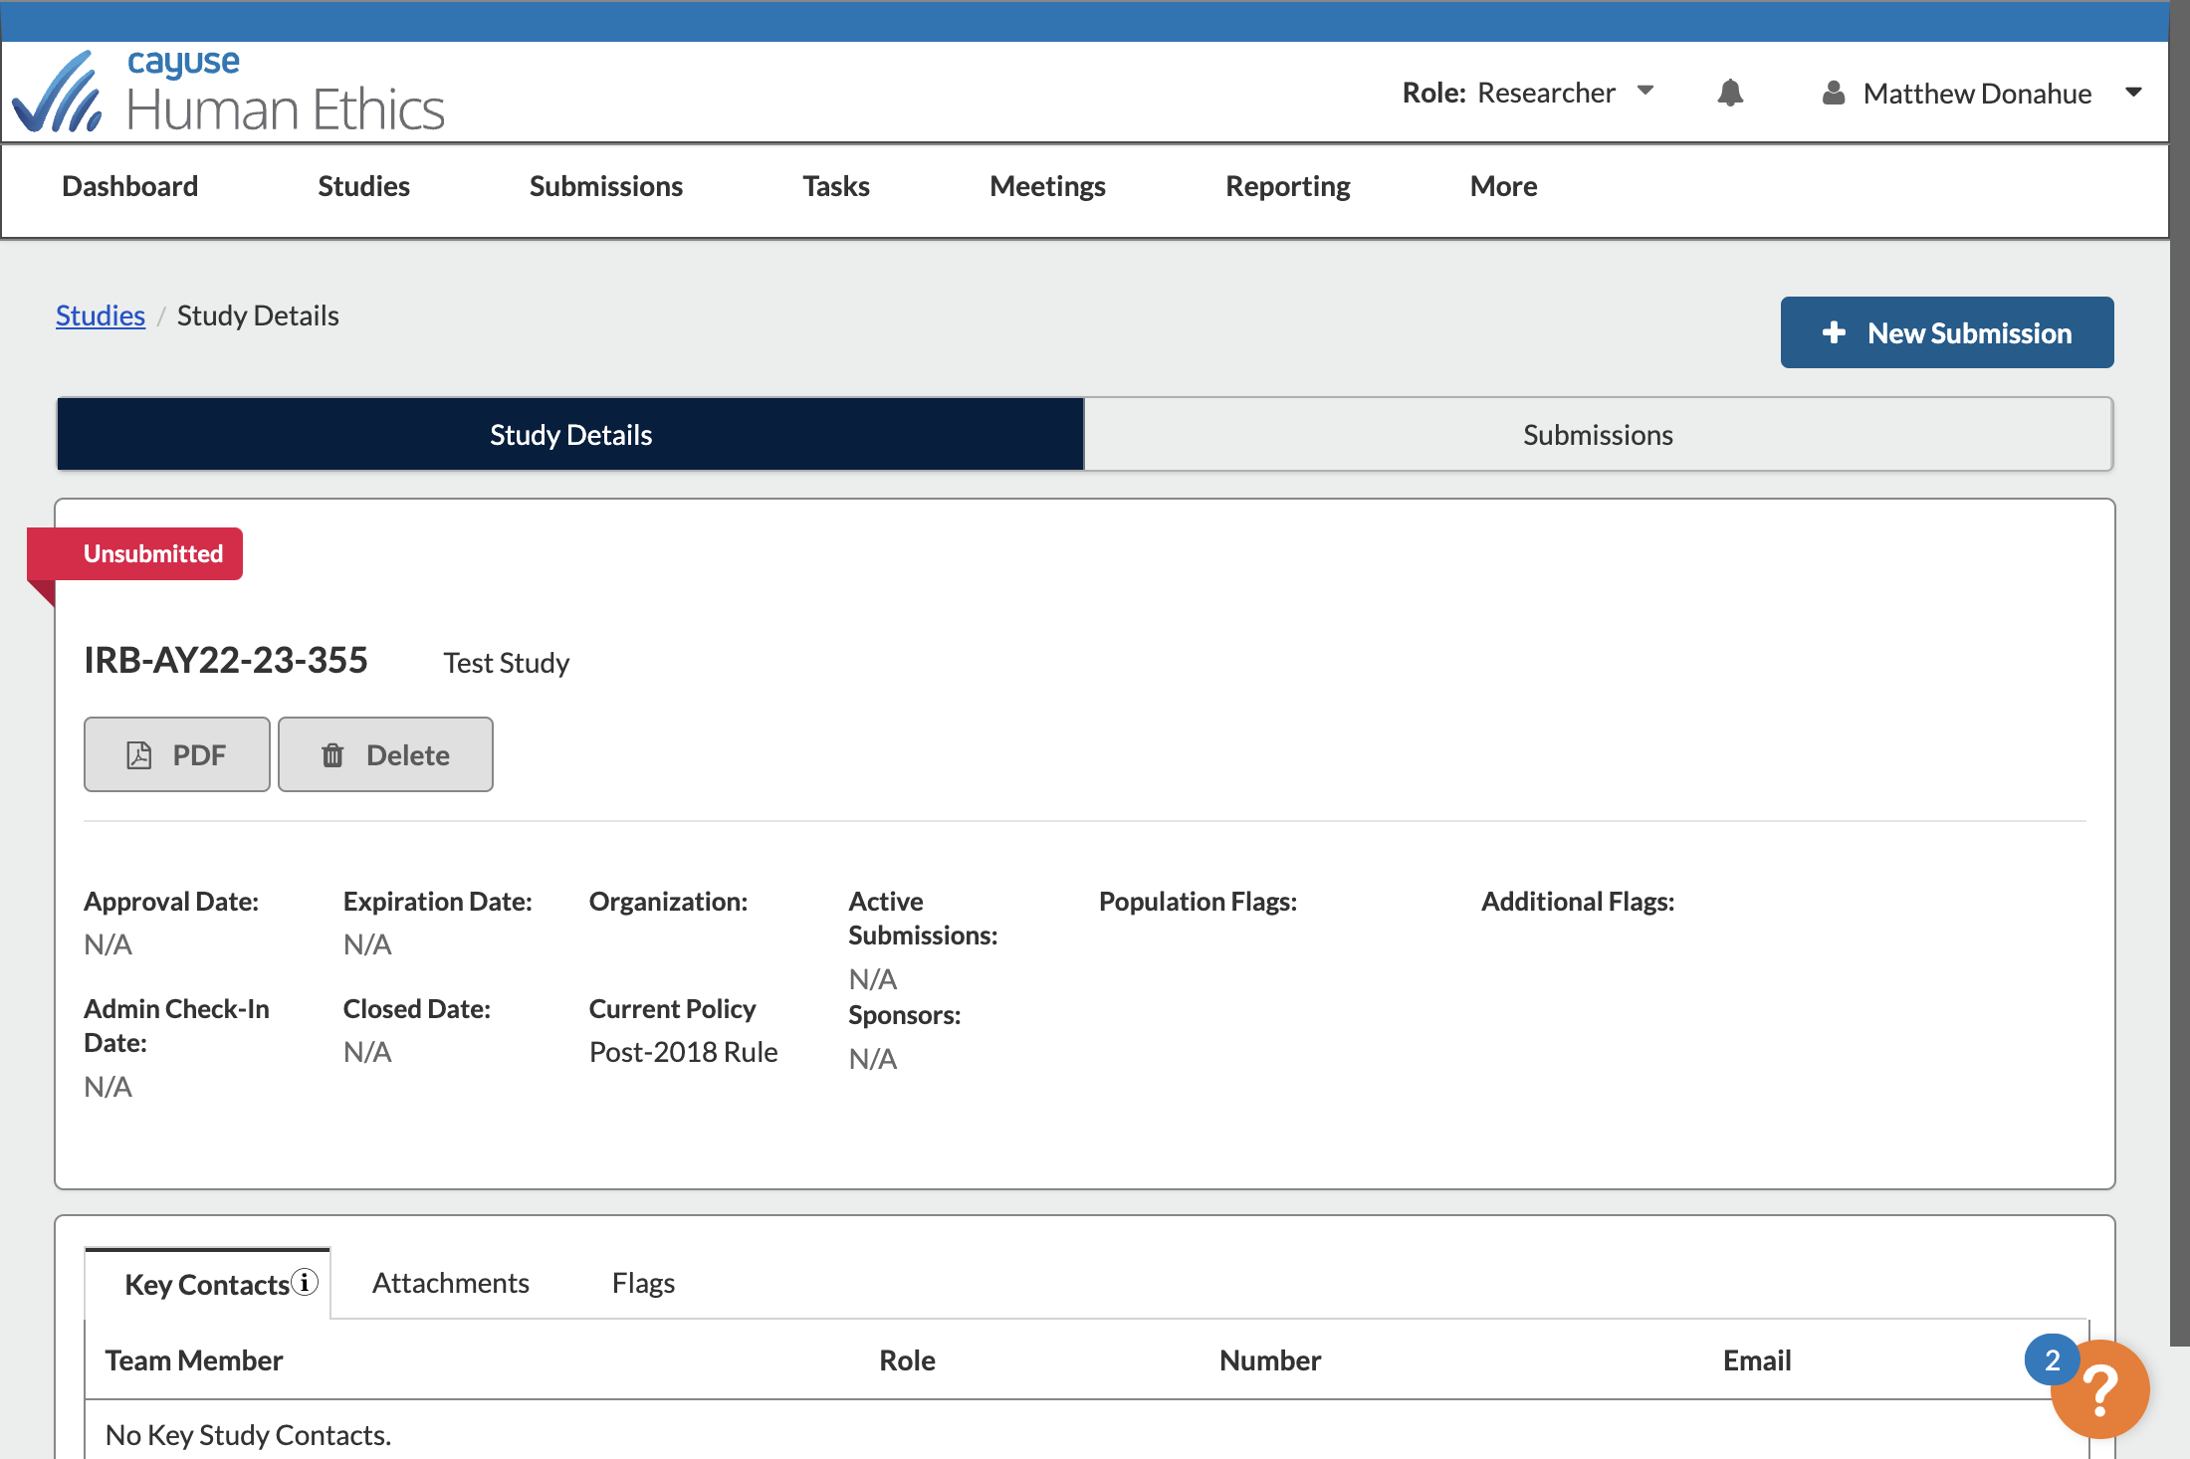Viewport: 2190px width, 1459px height.
Task: Click the Key Contacts info icon
Action: 306,1282
